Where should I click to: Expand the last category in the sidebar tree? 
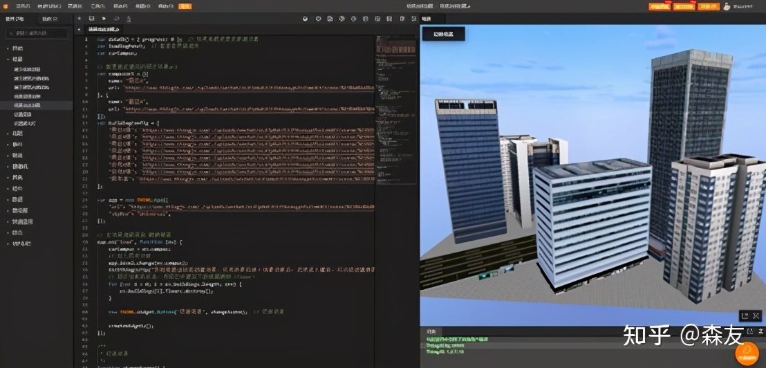click(x=8, y=244)
